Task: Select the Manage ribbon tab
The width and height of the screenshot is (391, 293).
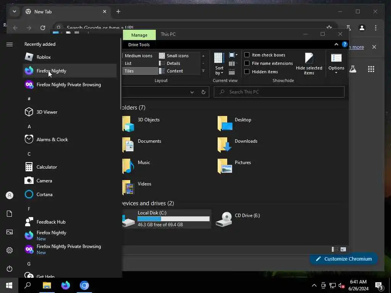Action: coord(139,35)
